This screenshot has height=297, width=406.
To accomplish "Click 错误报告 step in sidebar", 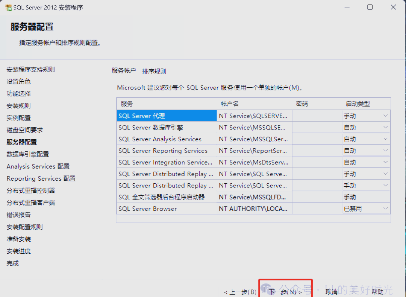I will coord(19,215).
